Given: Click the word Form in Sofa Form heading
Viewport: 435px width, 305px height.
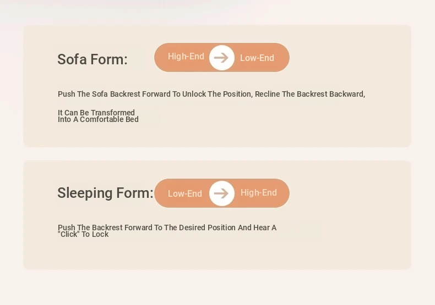Looking at the screenshot, I should (109, 59).
